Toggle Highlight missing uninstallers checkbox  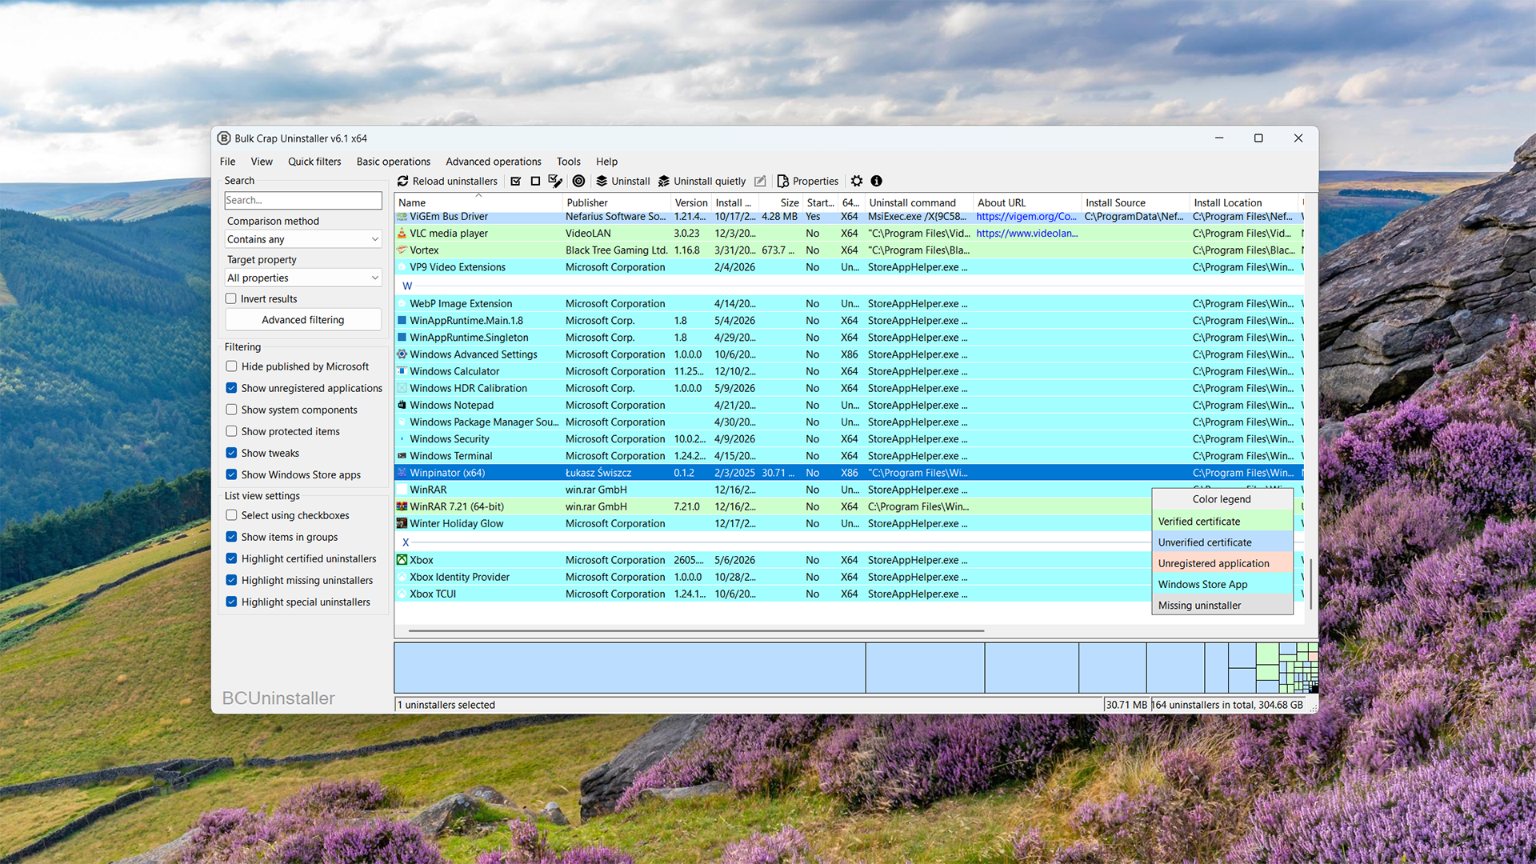(231, 580)
